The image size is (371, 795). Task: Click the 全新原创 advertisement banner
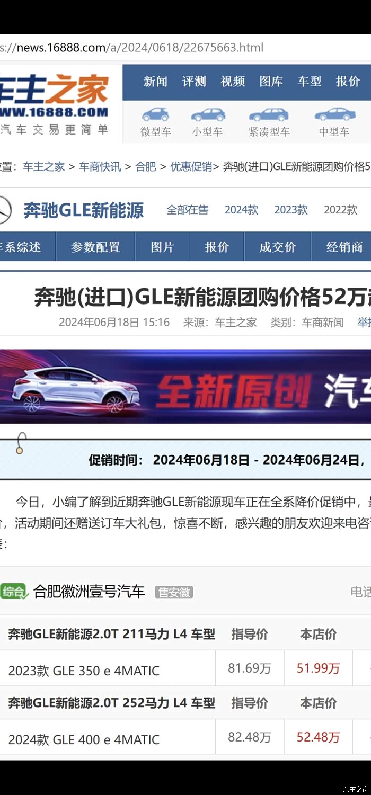(x=185, y=386)
